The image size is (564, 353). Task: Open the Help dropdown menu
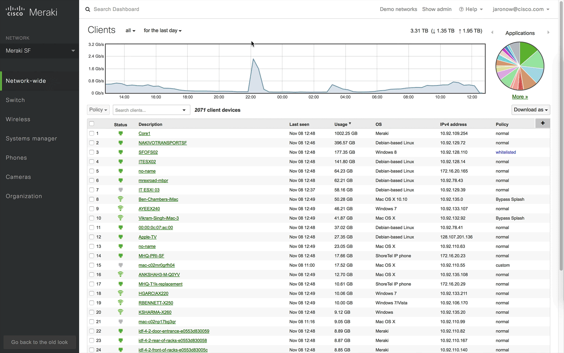[471, 9]
